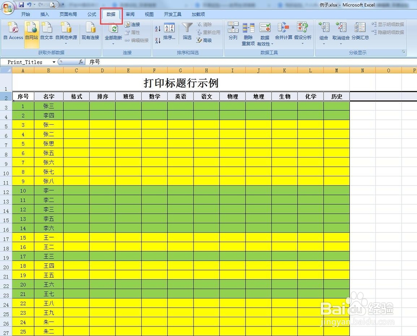This screenshot has height=336, width=417.
Task: Click Edit Links (编辑链接)
Action: (x=137, y=40)
